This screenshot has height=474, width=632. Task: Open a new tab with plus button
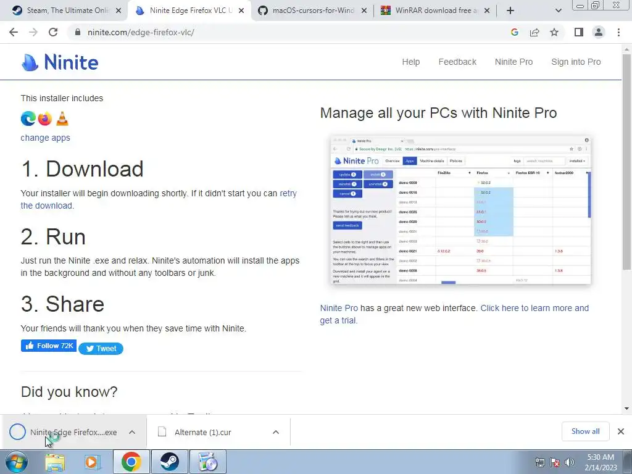[510, 10]
